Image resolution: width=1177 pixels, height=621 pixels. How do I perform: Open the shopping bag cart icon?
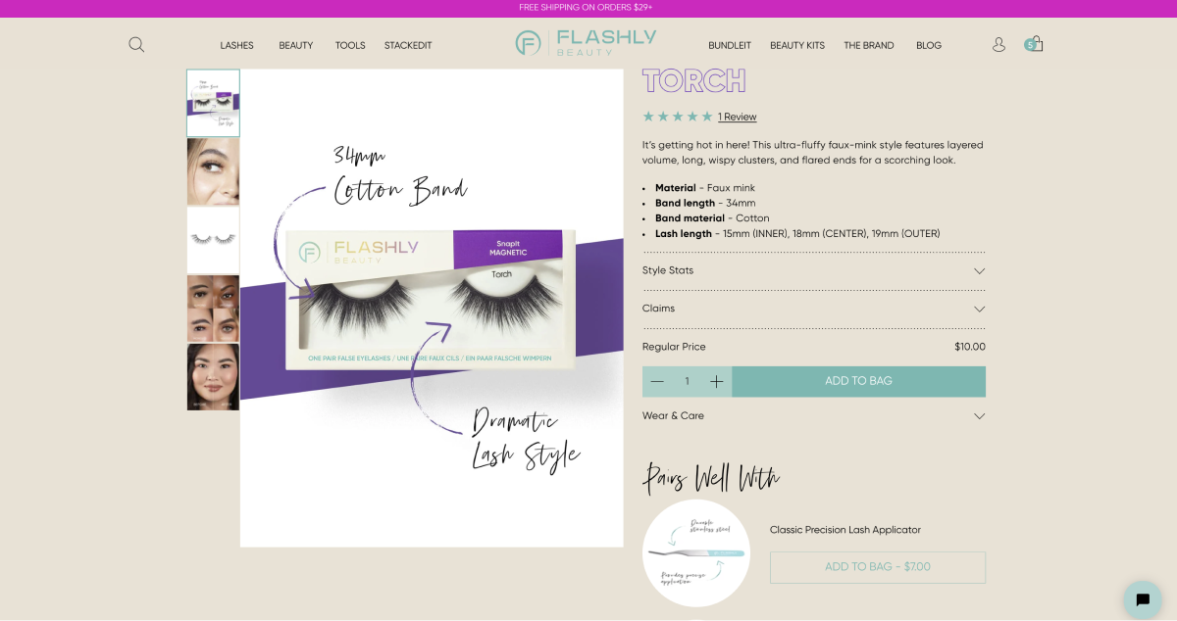click(x=1034, y=44)
